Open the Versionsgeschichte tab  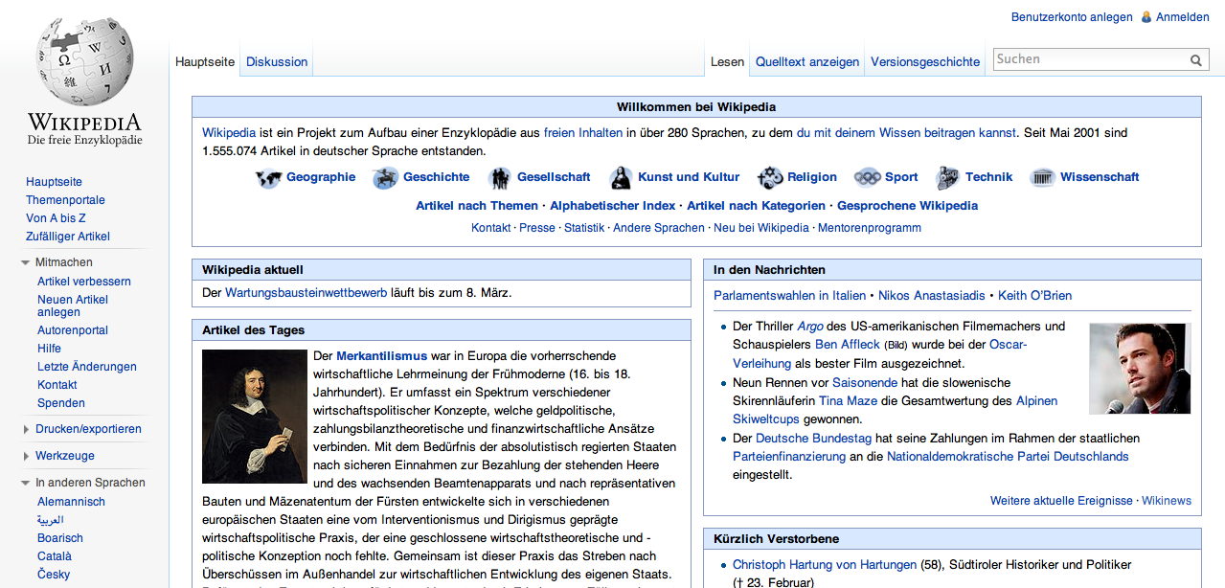click(925, 62)
